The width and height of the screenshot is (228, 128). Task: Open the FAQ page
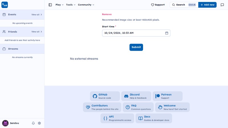point(138,107)
